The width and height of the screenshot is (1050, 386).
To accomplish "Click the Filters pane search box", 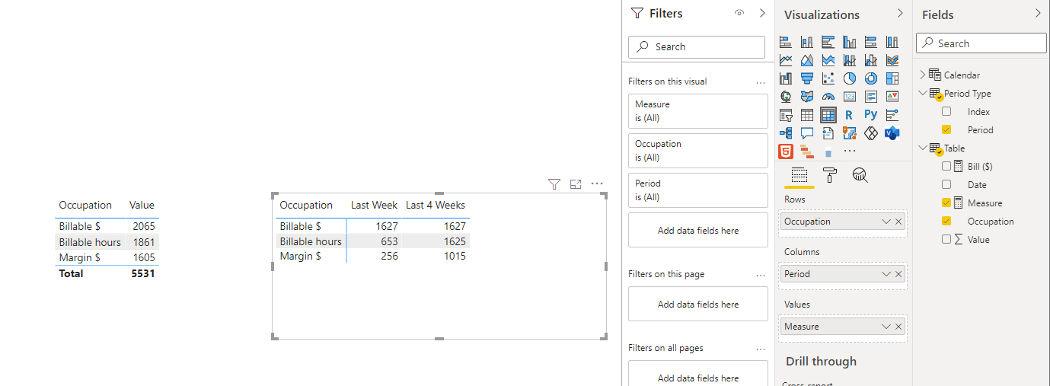I will pos(697,46).
